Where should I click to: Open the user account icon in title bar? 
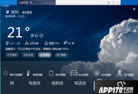coord(108,2)
